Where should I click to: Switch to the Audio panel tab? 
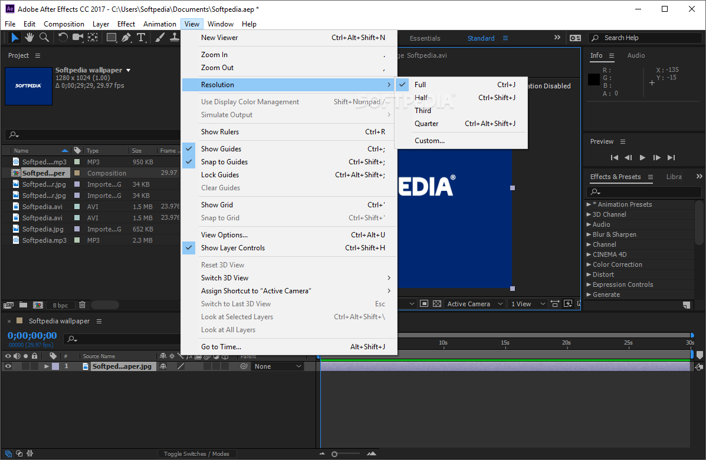click(636, 55)
